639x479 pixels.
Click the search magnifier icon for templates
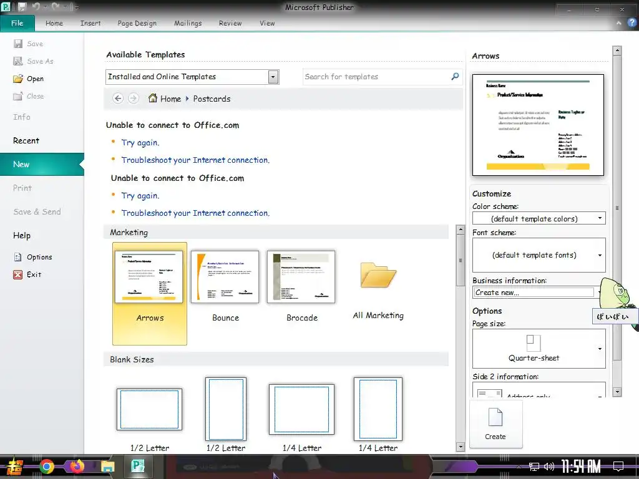[455, 76]
